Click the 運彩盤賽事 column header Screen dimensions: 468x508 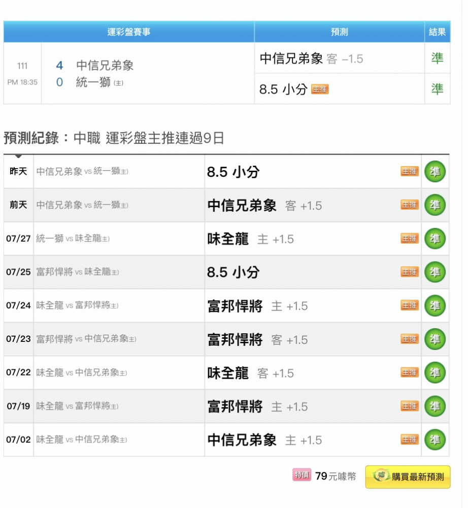coord(129,31)
